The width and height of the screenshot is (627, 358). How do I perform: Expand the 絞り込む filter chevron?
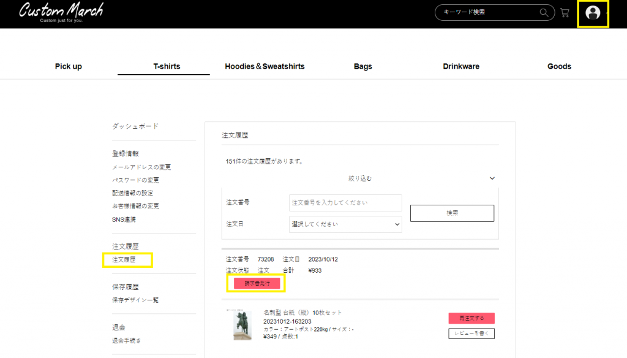click(x=492, y=178)
